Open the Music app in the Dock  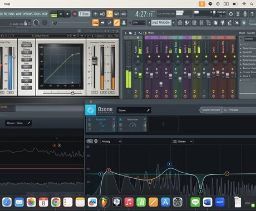(x=129, y=202)
